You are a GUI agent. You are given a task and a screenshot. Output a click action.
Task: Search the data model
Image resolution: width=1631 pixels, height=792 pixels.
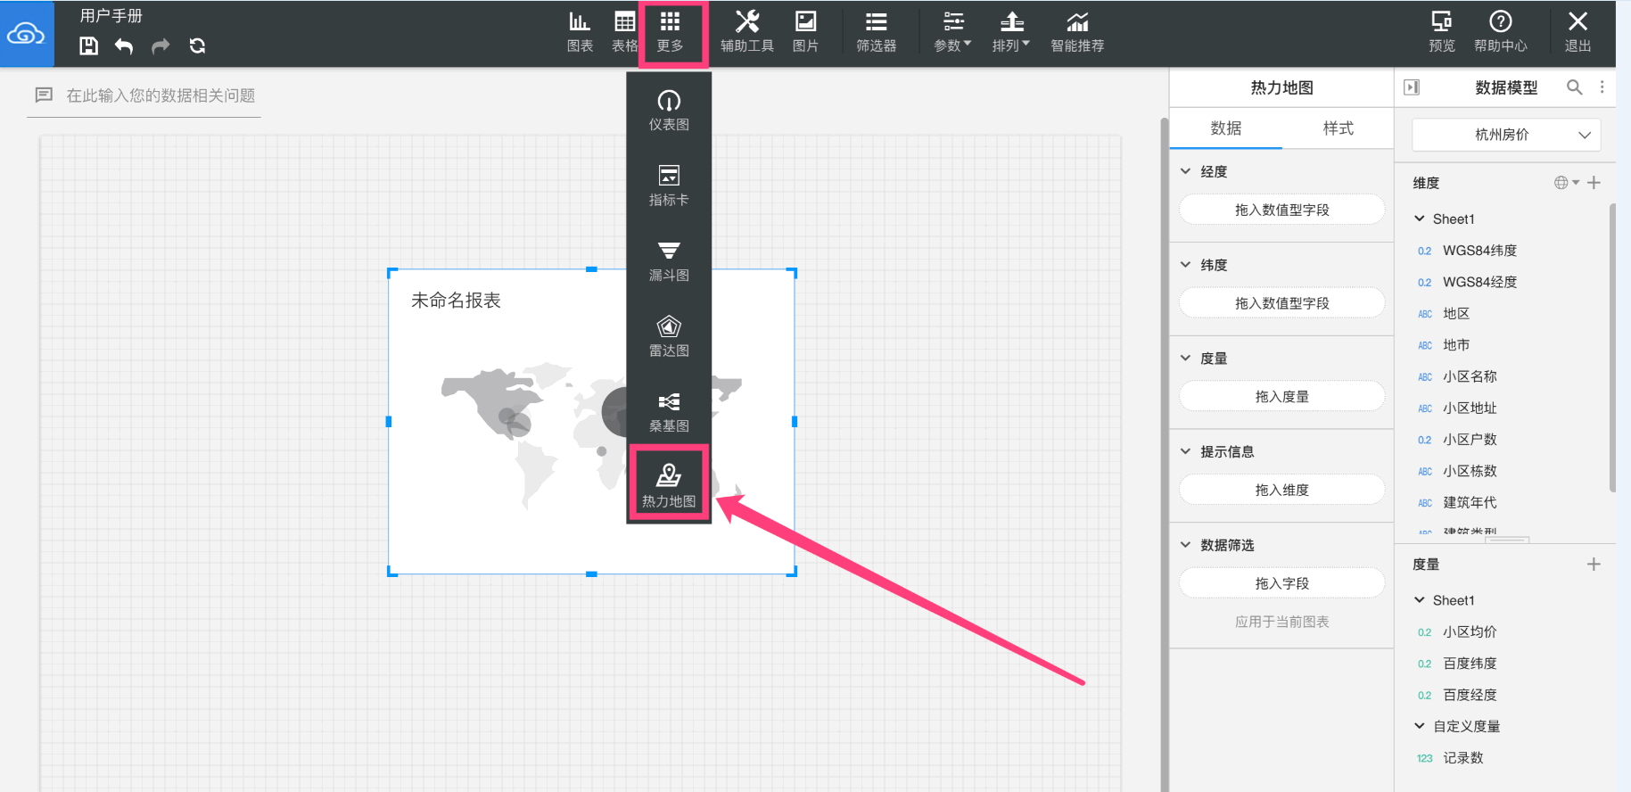click(1575, 87)
